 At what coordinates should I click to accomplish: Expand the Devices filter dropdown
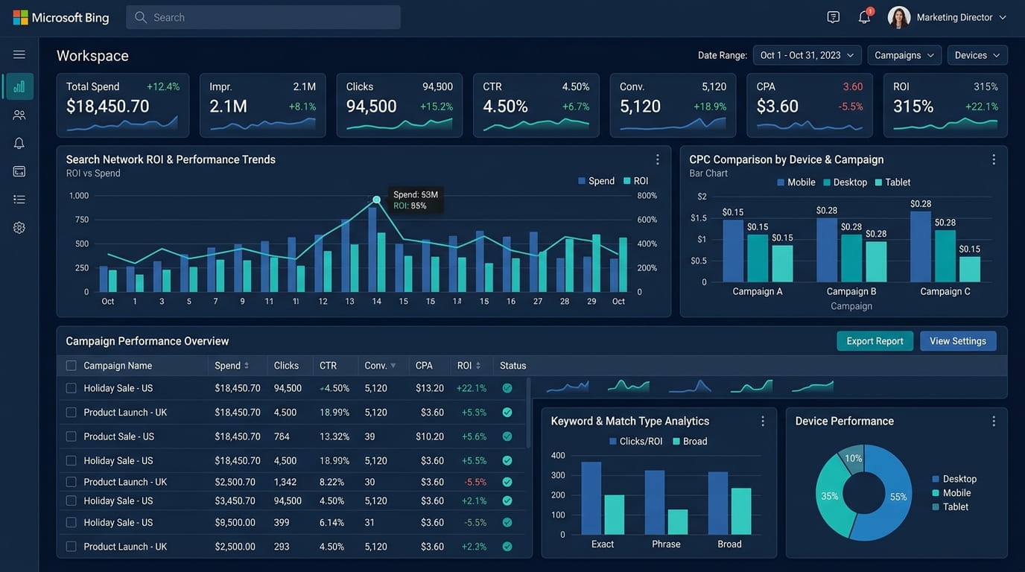point(977,55)
